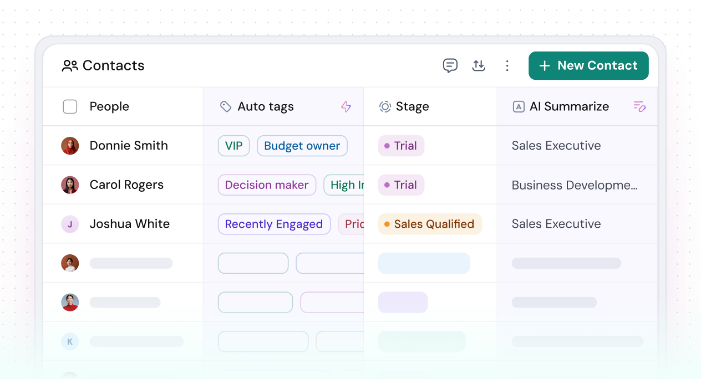
Task: Open the three-dot more options menu
Action: 507,65
